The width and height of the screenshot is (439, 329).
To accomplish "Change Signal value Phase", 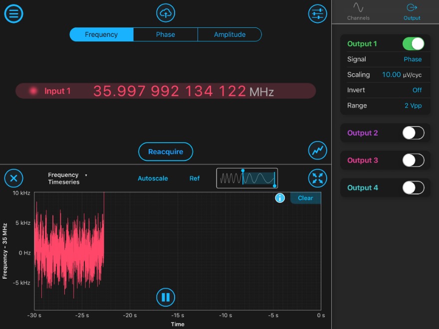I will 413,59.
